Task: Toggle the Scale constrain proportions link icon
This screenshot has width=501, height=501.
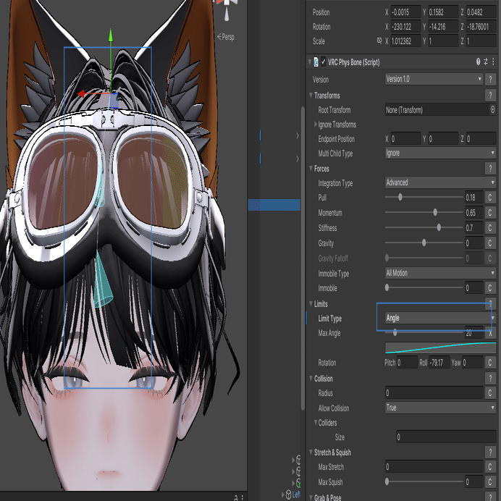Action: pyautogui.click(x=379, y=41)
